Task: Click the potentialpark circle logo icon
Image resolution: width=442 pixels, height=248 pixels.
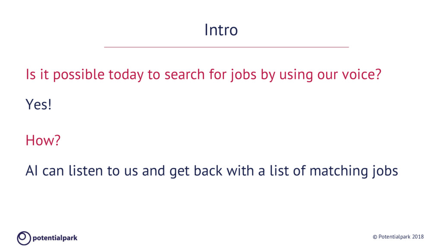Action: [24, 238]
